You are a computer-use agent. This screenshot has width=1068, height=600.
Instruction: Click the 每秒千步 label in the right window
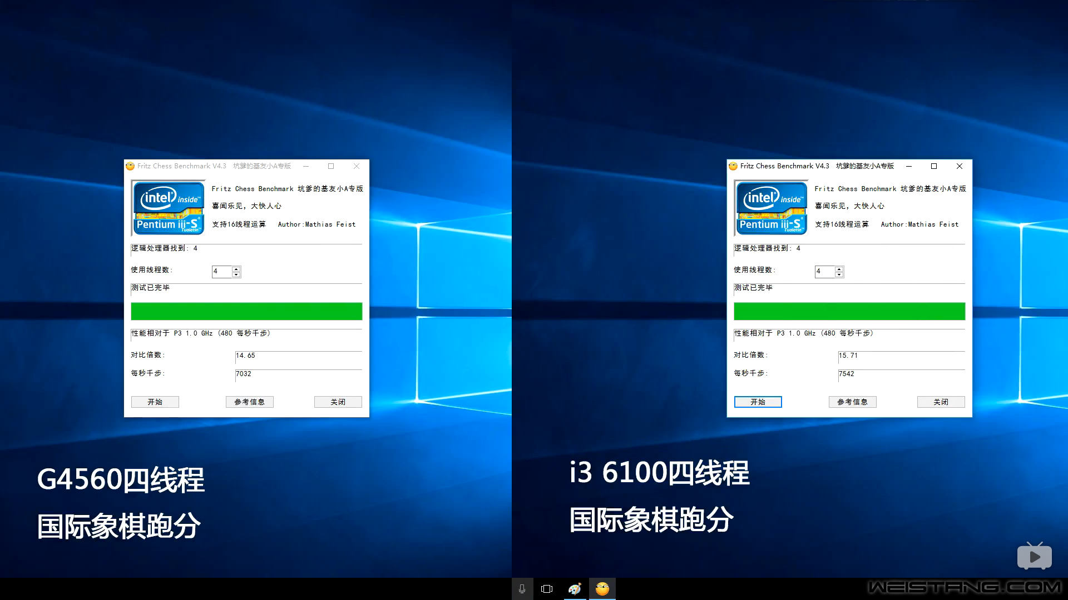point(751,373)
